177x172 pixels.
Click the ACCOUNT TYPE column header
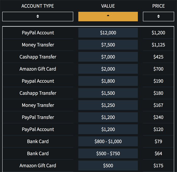pos(38,6)
